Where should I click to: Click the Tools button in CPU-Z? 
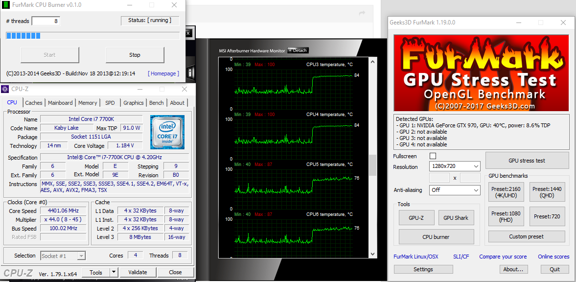(x=96, y=272)
